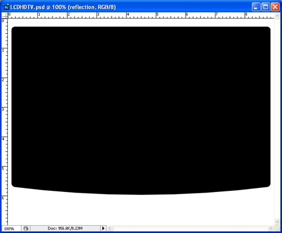Click the Doc: 956.8K/8.23M info area
This screenshot has height=233, width=282.
tap(65, 228)
